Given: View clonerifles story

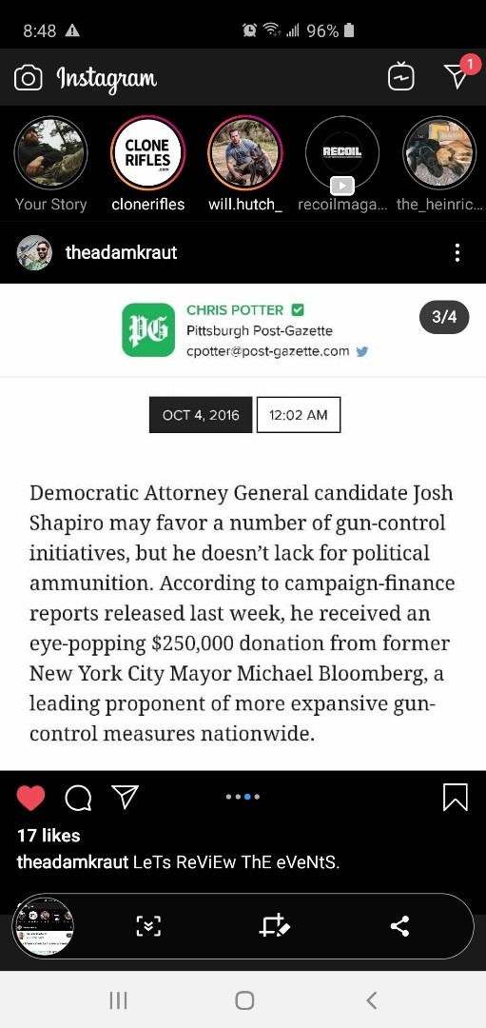Looking at the screenshot, I should (147, 152).
